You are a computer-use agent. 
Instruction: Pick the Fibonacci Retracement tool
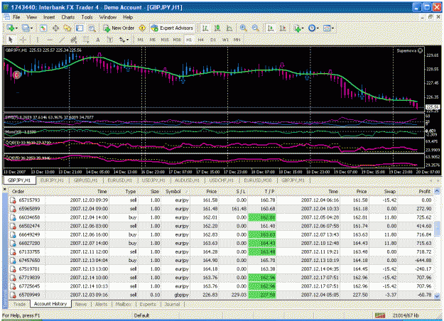pyautogui.click(x=85, y=40)
